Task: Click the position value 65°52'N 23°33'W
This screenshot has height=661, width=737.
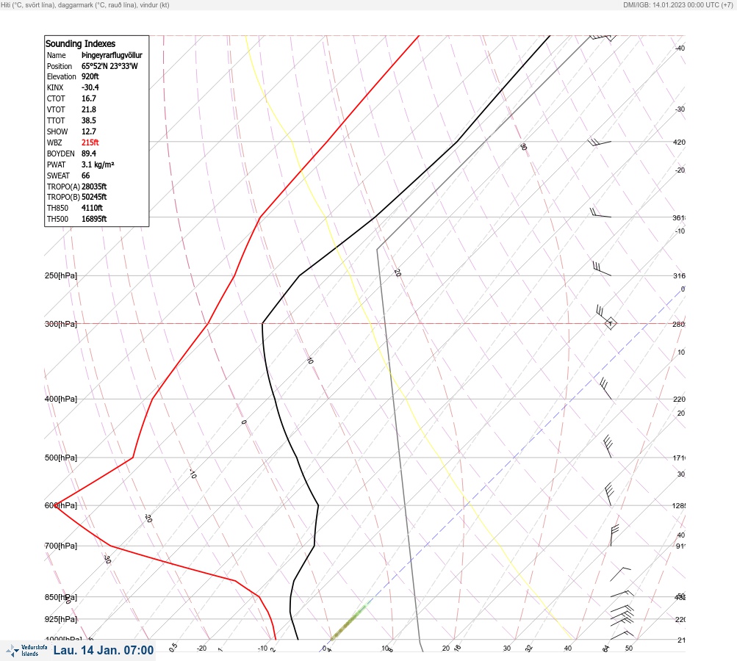Action: click(109, 66)
